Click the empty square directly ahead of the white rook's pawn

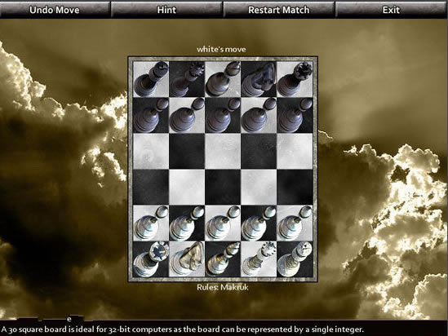pos(151,188)
